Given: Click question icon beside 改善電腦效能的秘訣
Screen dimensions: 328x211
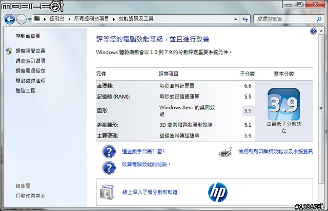Looking at the screenshot, I should (109, 168).
